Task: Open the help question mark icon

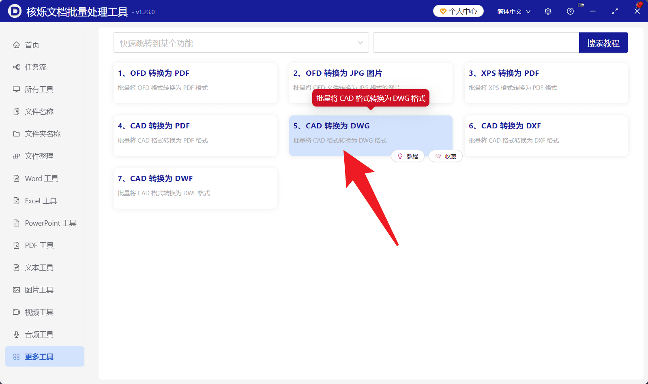Action: pos(570,11)
